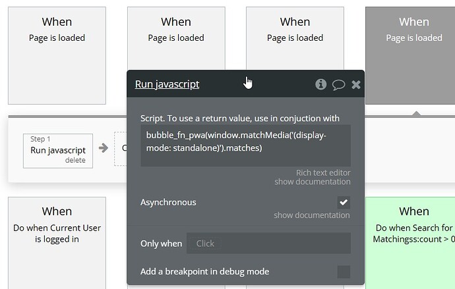Screen dimensions: 455x289
Task: Open the Rich text editor link
Action: coord(323,172)
